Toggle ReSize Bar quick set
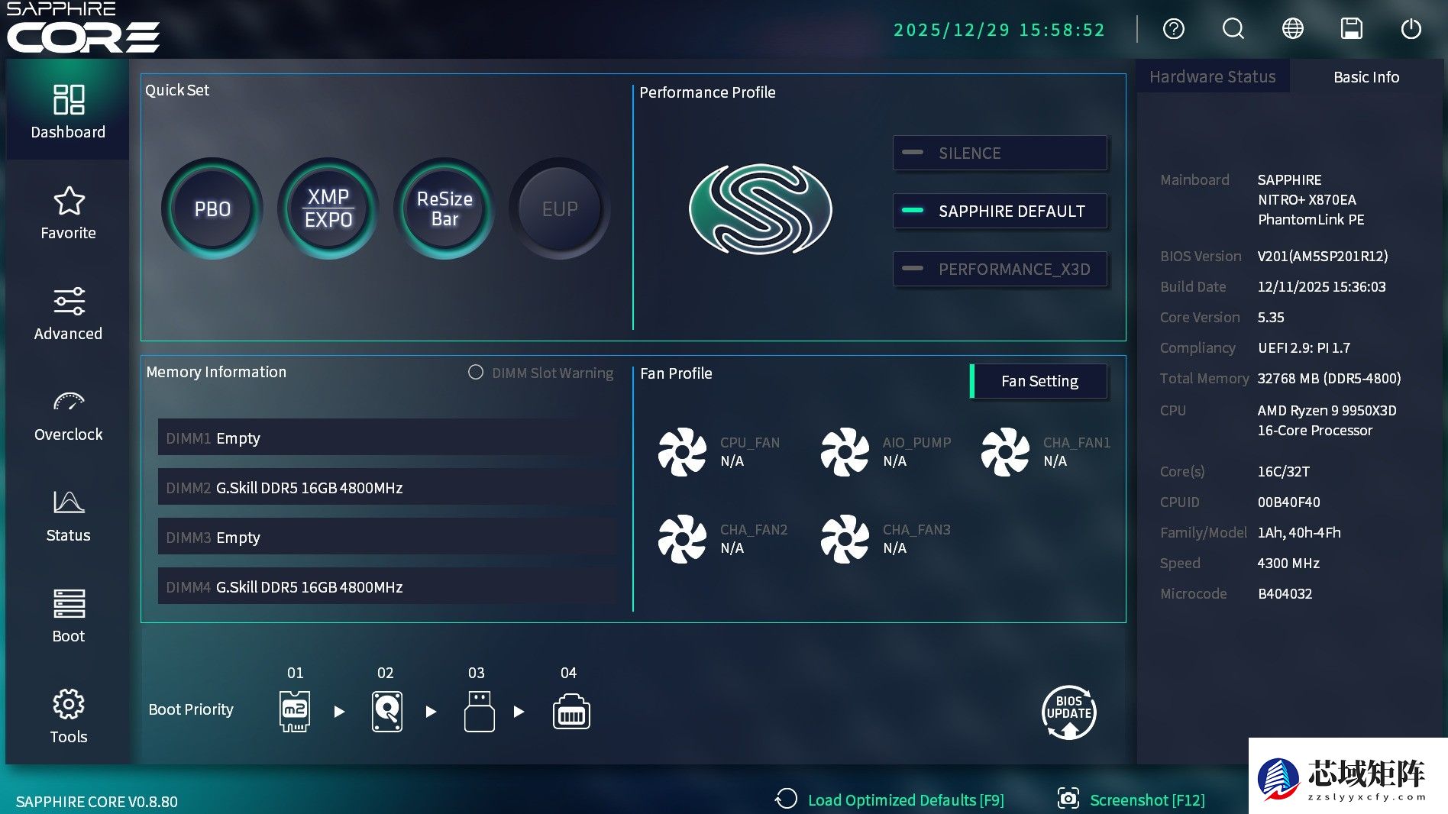 (444, 208)
